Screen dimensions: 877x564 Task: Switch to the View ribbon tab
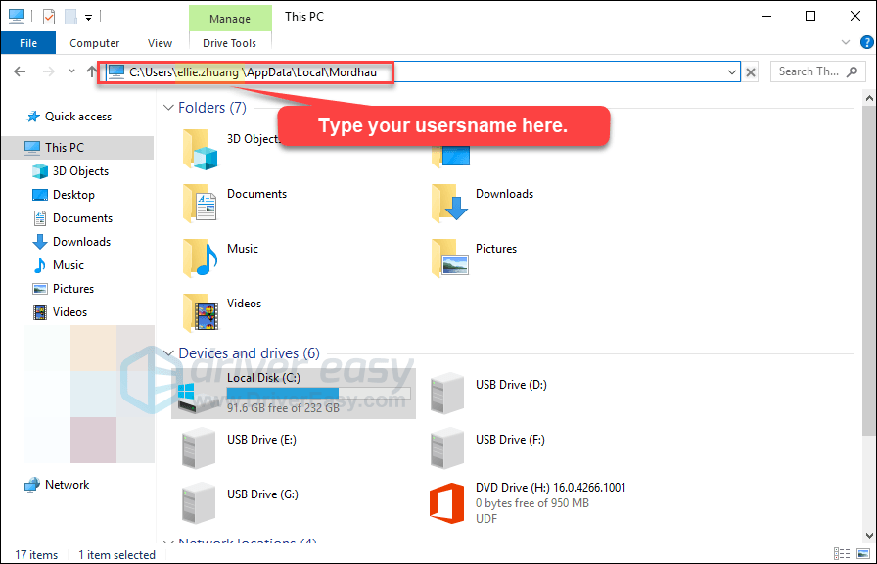(160, 43)
